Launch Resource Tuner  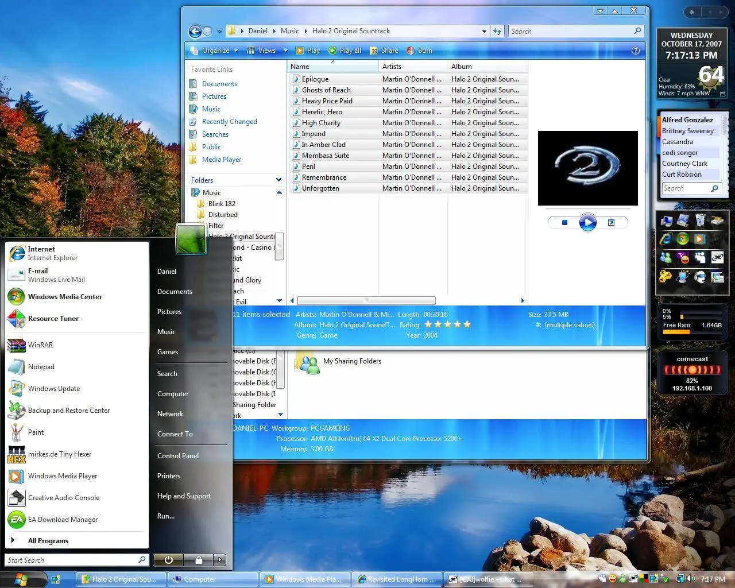point(77,319)
